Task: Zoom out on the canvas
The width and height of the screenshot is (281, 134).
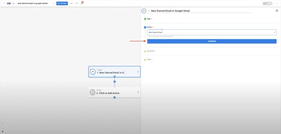Action: tap(3, 126)
